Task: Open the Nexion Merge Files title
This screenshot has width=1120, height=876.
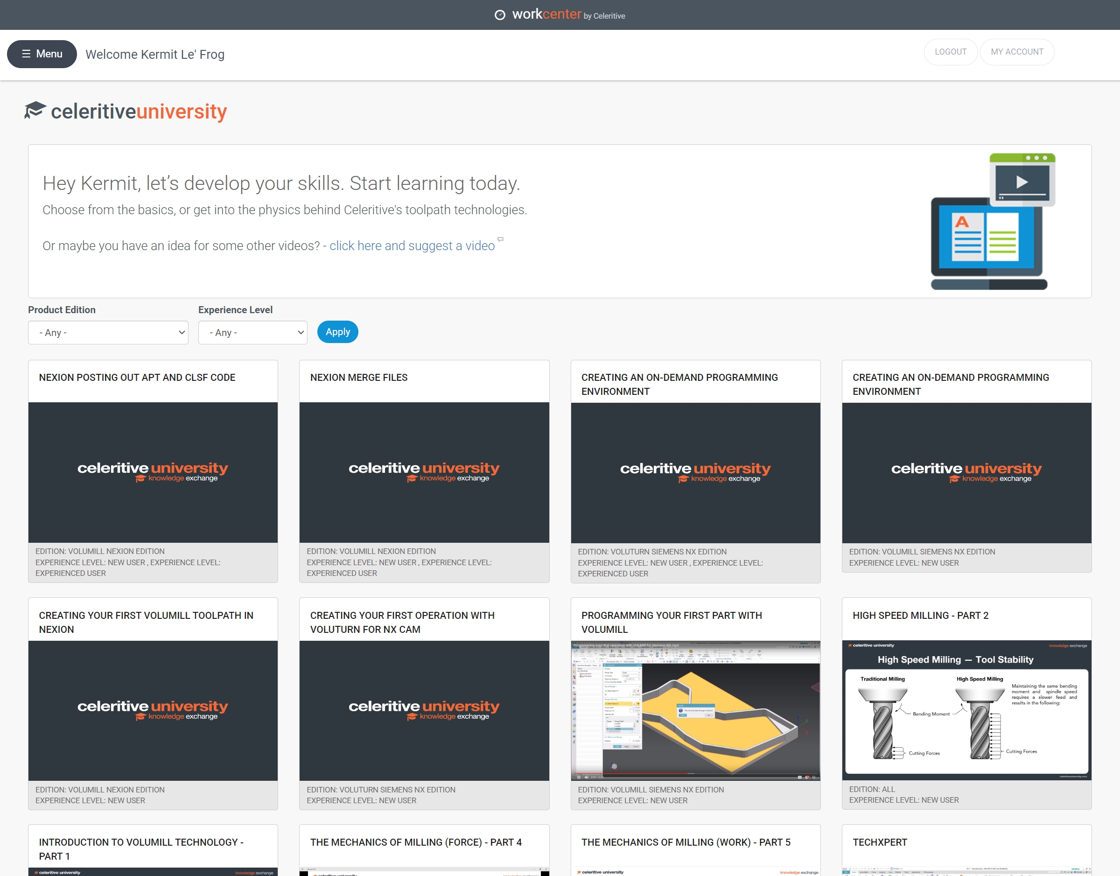Action: [358, 378]
